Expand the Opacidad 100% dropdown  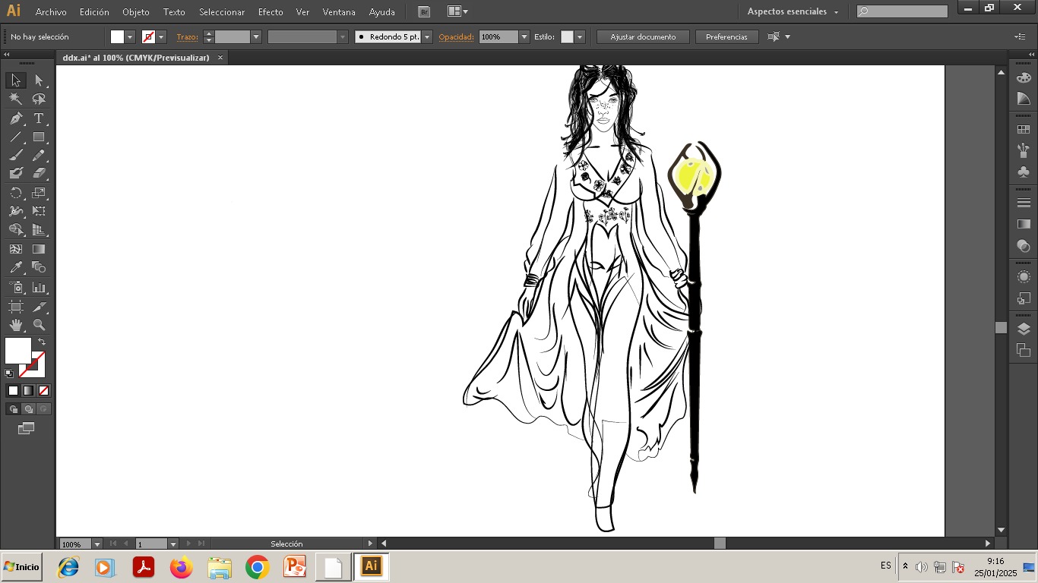coord(524,36)
